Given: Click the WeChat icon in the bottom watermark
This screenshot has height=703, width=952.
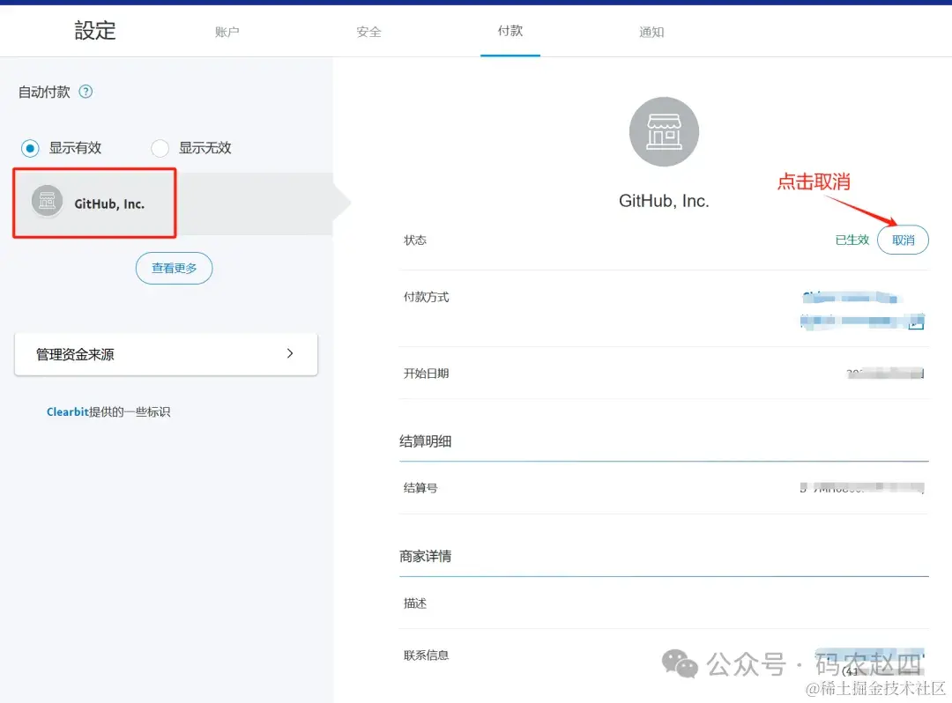Looking at the screenshot, I should [679, 662].
